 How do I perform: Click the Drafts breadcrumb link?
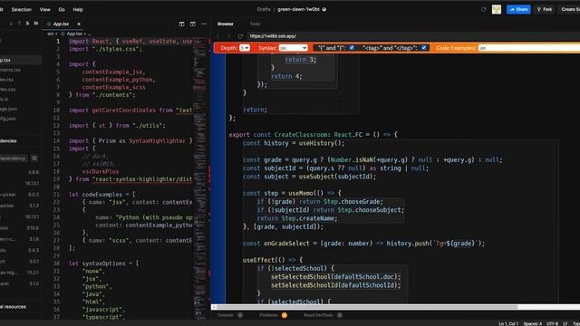pyautogui.click(x=264, y=10)
